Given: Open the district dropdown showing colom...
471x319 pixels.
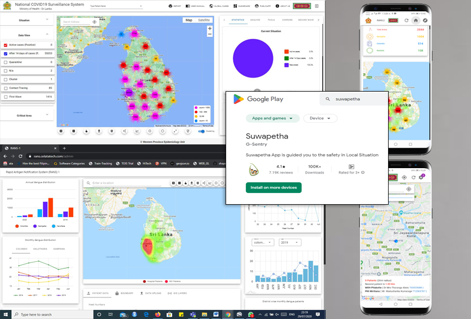Looking at the screenshot, I should pyautogui.click(x=263, y=242).
